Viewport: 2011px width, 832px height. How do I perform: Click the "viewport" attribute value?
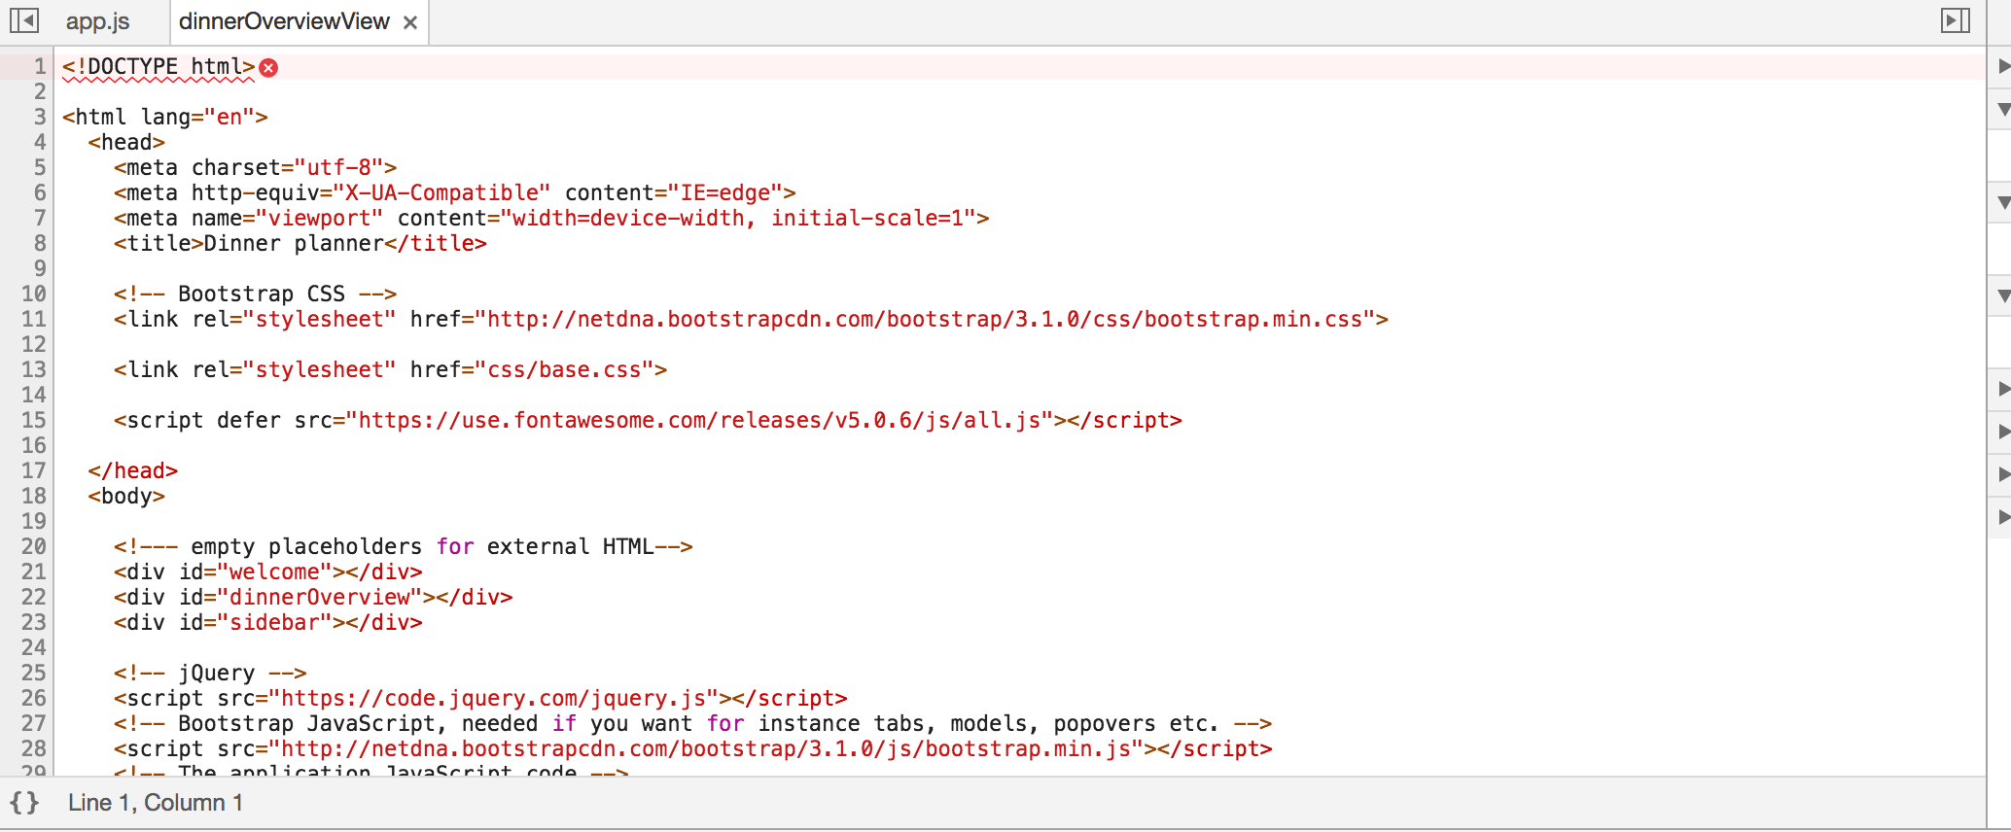(x=320, y=218)
